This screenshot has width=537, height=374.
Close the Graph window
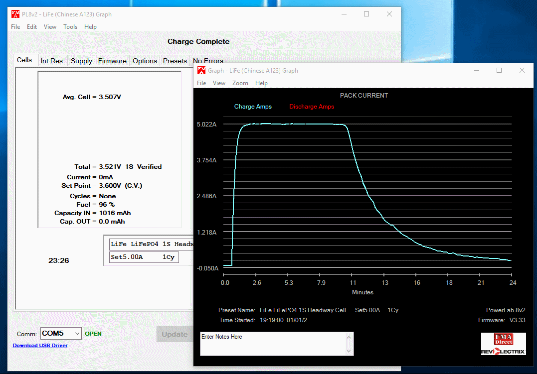(x=522, y=71)
